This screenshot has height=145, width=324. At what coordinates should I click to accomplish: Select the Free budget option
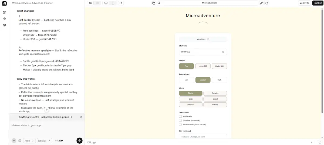[186, 66]
